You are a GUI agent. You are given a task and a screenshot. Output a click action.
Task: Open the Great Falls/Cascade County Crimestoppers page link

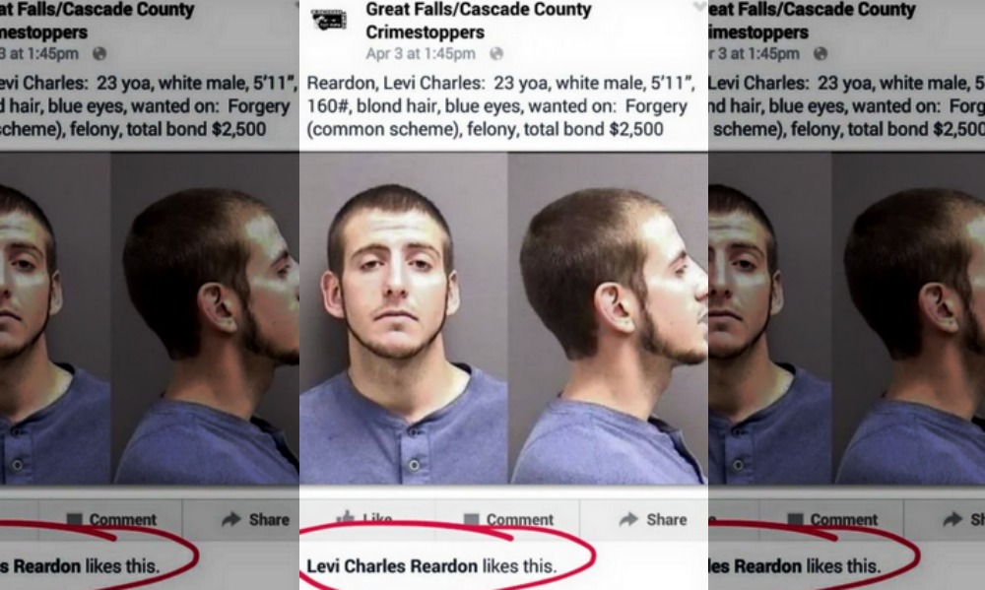click(x=479, y=20)
